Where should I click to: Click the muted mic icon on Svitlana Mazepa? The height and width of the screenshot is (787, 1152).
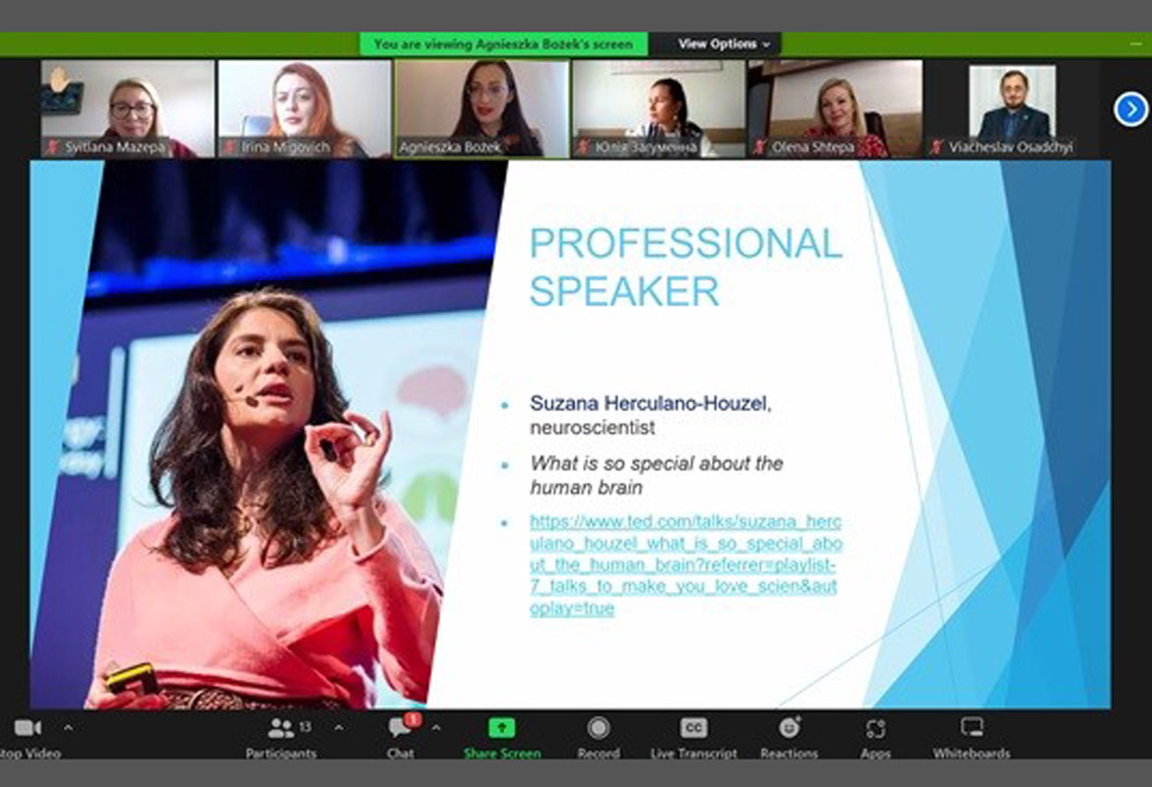tap(52, 147)
